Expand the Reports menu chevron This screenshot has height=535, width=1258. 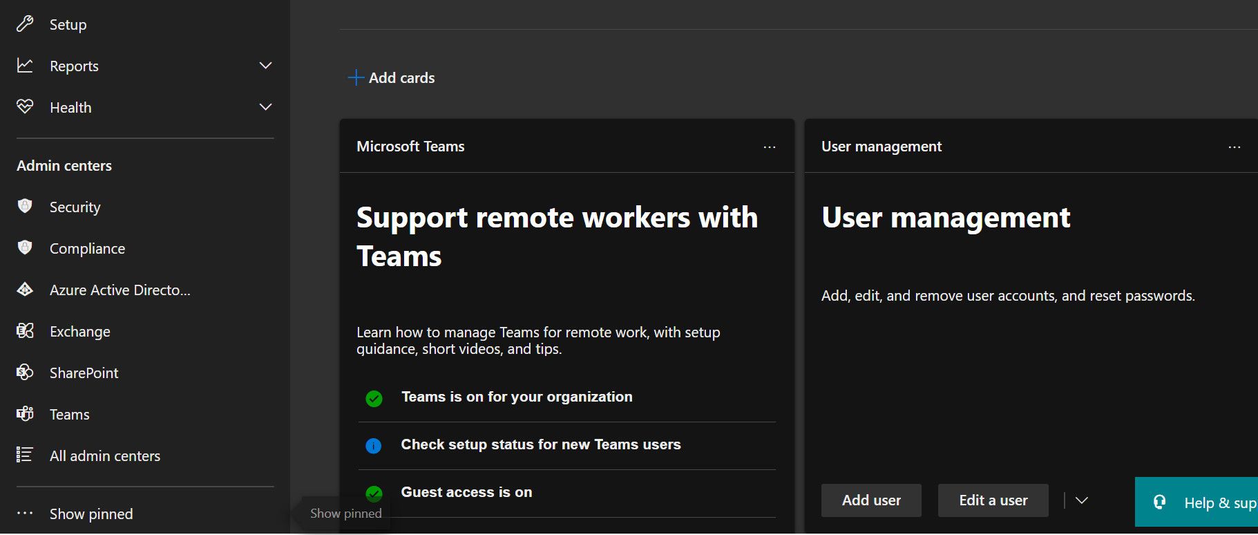click(265, 66)
